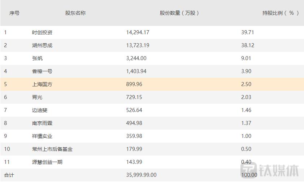Click the 边迪斐 shareholder name

40,110
